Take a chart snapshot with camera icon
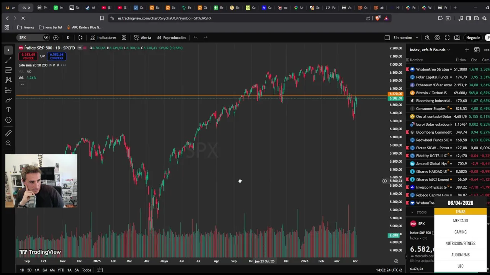This screenshot has height=275, width=490. pos(457,37)
